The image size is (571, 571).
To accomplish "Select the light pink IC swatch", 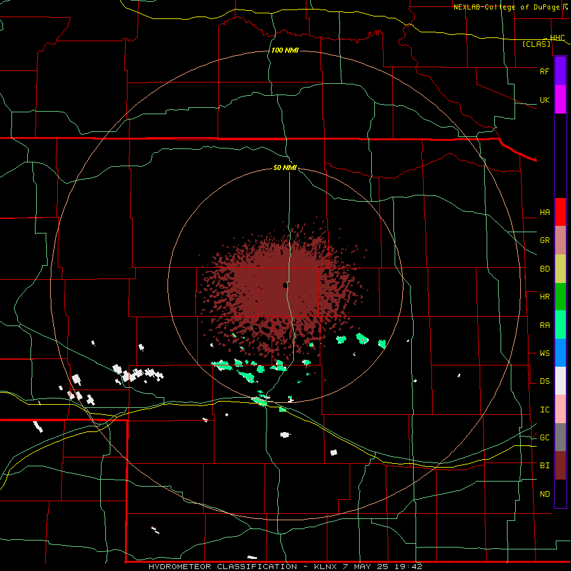I will click(x=560, y=409).
